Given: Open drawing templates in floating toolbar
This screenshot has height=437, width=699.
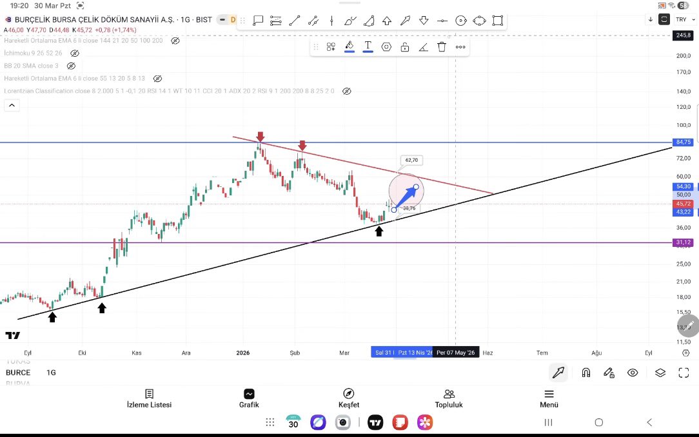Looking at the screenshot, I should click(331, 47).
